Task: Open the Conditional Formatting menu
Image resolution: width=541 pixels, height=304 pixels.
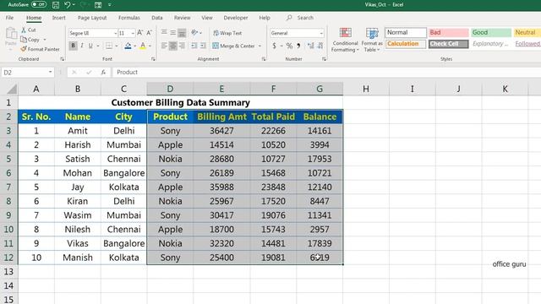Action: tap(345, 40)
